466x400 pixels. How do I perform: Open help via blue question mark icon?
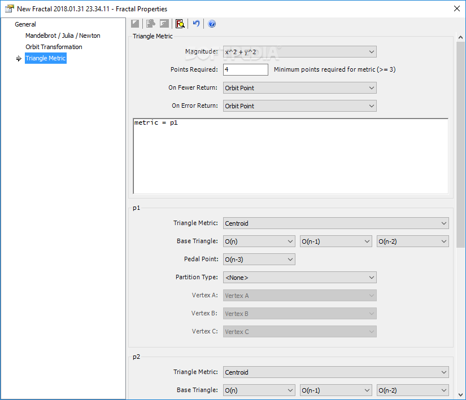[x=212, y=24]
